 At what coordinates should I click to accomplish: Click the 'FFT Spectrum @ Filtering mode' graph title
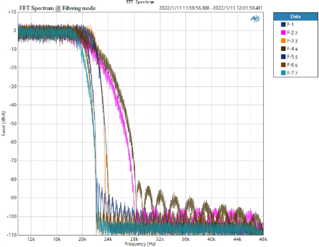(57, 8)
